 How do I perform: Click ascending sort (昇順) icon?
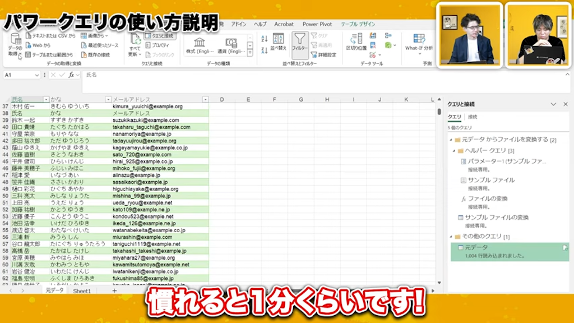coord(263,37)
